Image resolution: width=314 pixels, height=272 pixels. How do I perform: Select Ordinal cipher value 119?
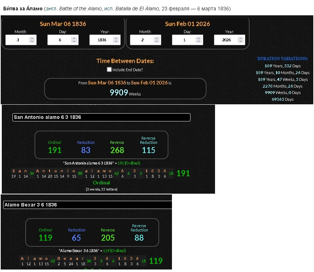(46, 238)
